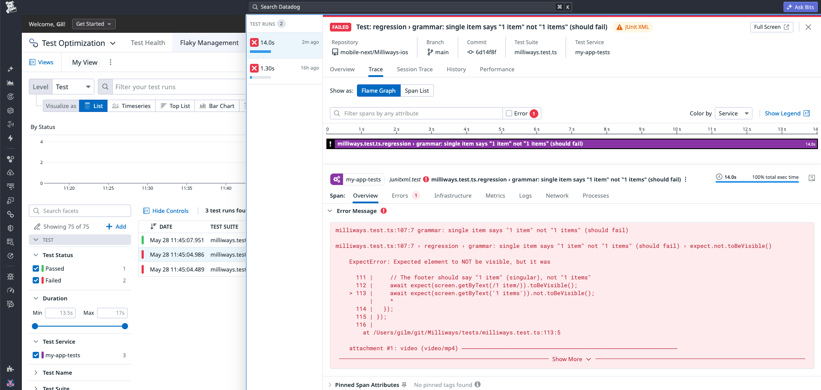Expand the Test Name facet
Screen dimensions: 821x390
pyautogui.click(x=36, y=373)
